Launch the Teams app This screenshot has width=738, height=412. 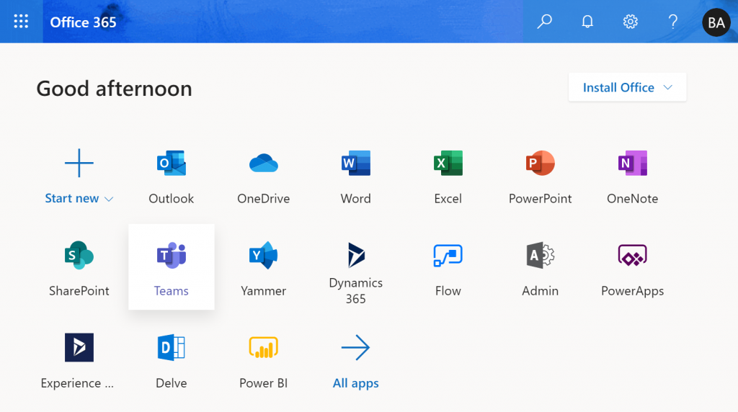pos(172,267)
